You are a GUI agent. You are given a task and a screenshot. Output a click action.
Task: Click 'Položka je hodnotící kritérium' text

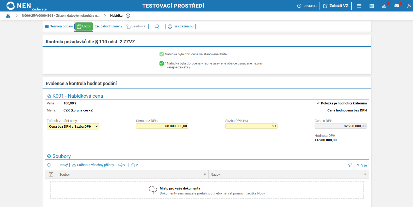(x=344, y=103)
